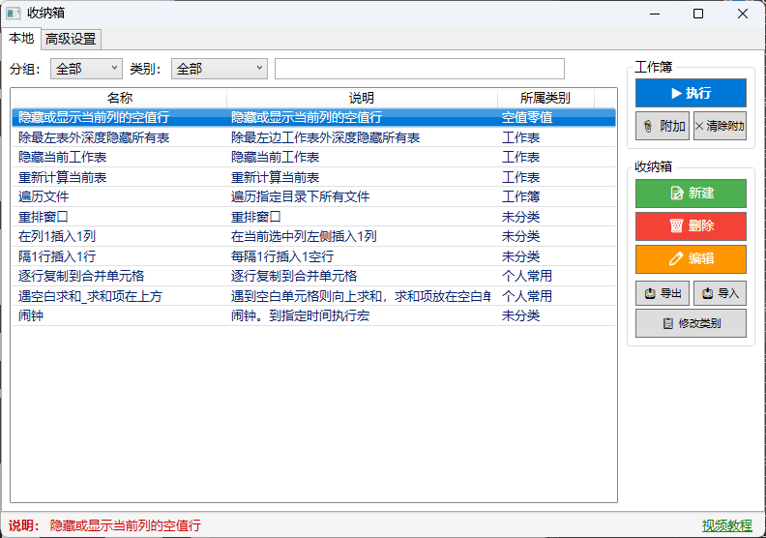
Task: Click the 说明 column header
Action: [362, 98]
